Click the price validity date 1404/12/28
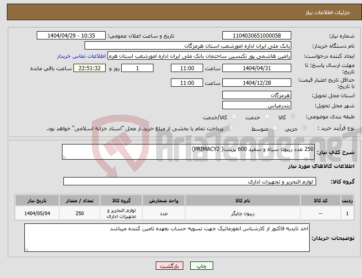Viewport: 362px width, 278px height. pyautogui.click(x=256, y=83)
